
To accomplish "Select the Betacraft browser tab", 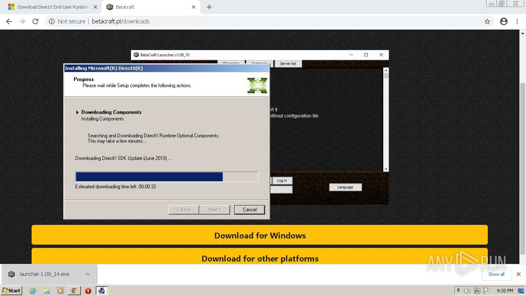I will [150, 7].
